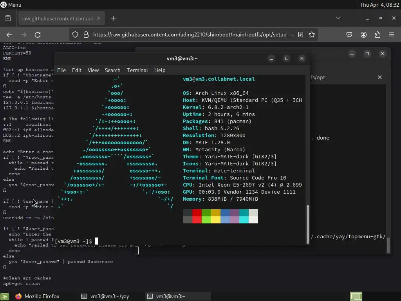Bookmark this page with the star
The image size is (401, 301).
[311, 34]
